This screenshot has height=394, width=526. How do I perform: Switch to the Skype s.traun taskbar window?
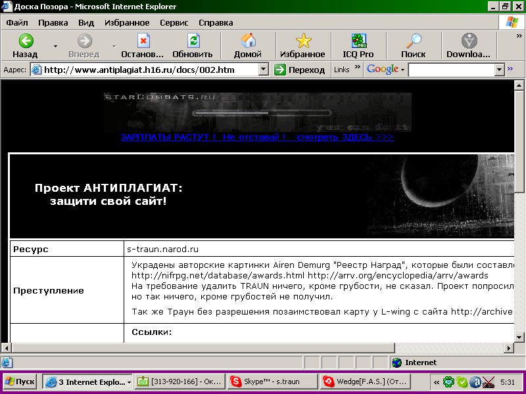pos(272,382)
